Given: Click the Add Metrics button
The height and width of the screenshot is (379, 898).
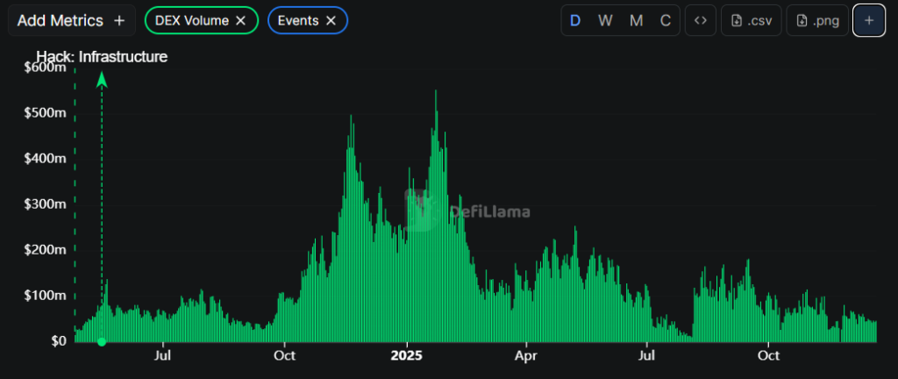Looking at the screenshot, I should point(72,20).
